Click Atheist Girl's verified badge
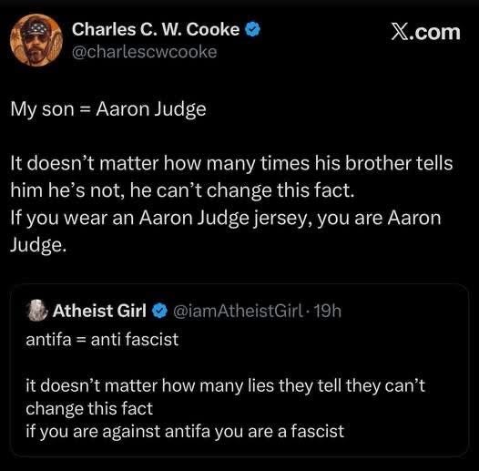 pos(159,312)
